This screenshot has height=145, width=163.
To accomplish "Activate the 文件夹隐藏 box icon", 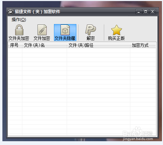I will (x=65, y=30).
